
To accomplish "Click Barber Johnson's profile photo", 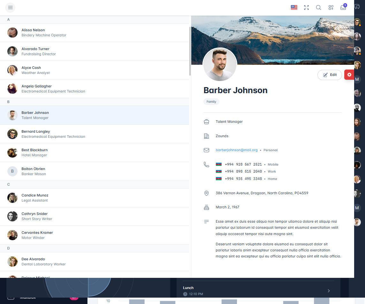I will pos(220,65).
